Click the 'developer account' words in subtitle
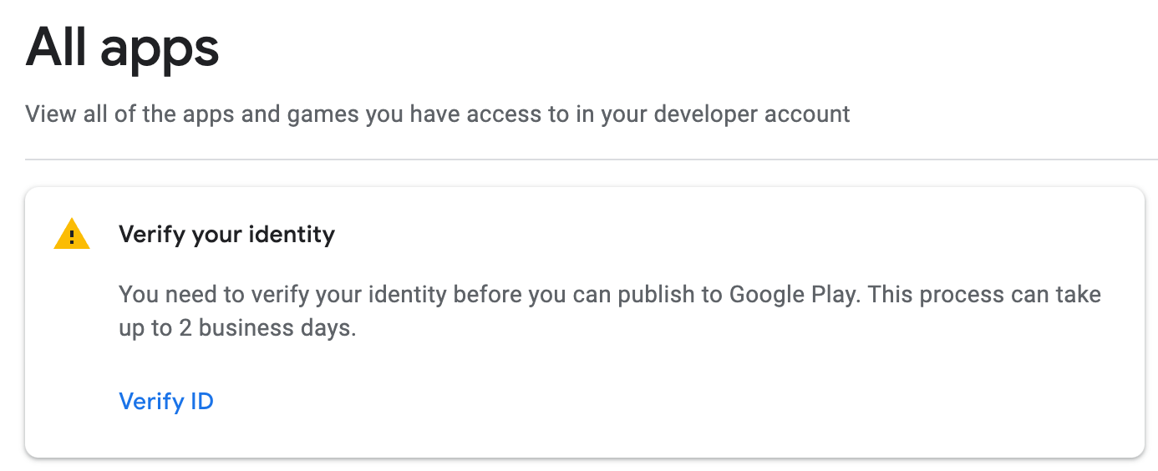1158x471 pixels. coord(752,114)
